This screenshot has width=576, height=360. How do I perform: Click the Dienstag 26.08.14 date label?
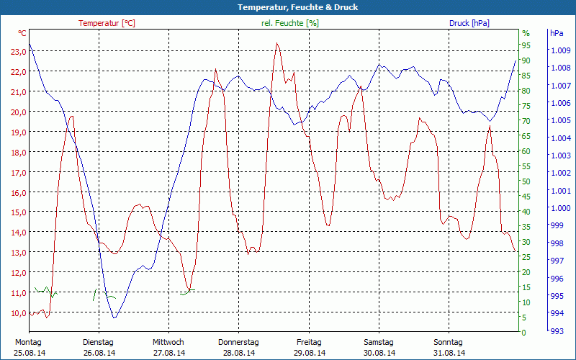99,347
